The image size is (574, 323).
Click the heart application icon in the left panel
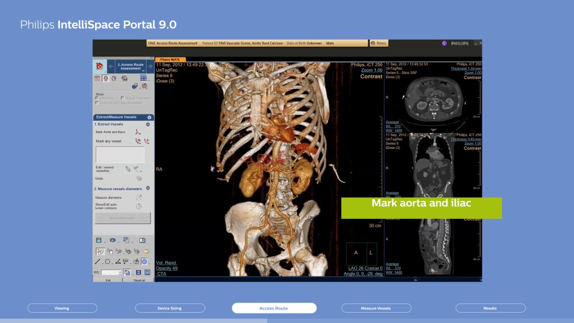coord(100,66)
